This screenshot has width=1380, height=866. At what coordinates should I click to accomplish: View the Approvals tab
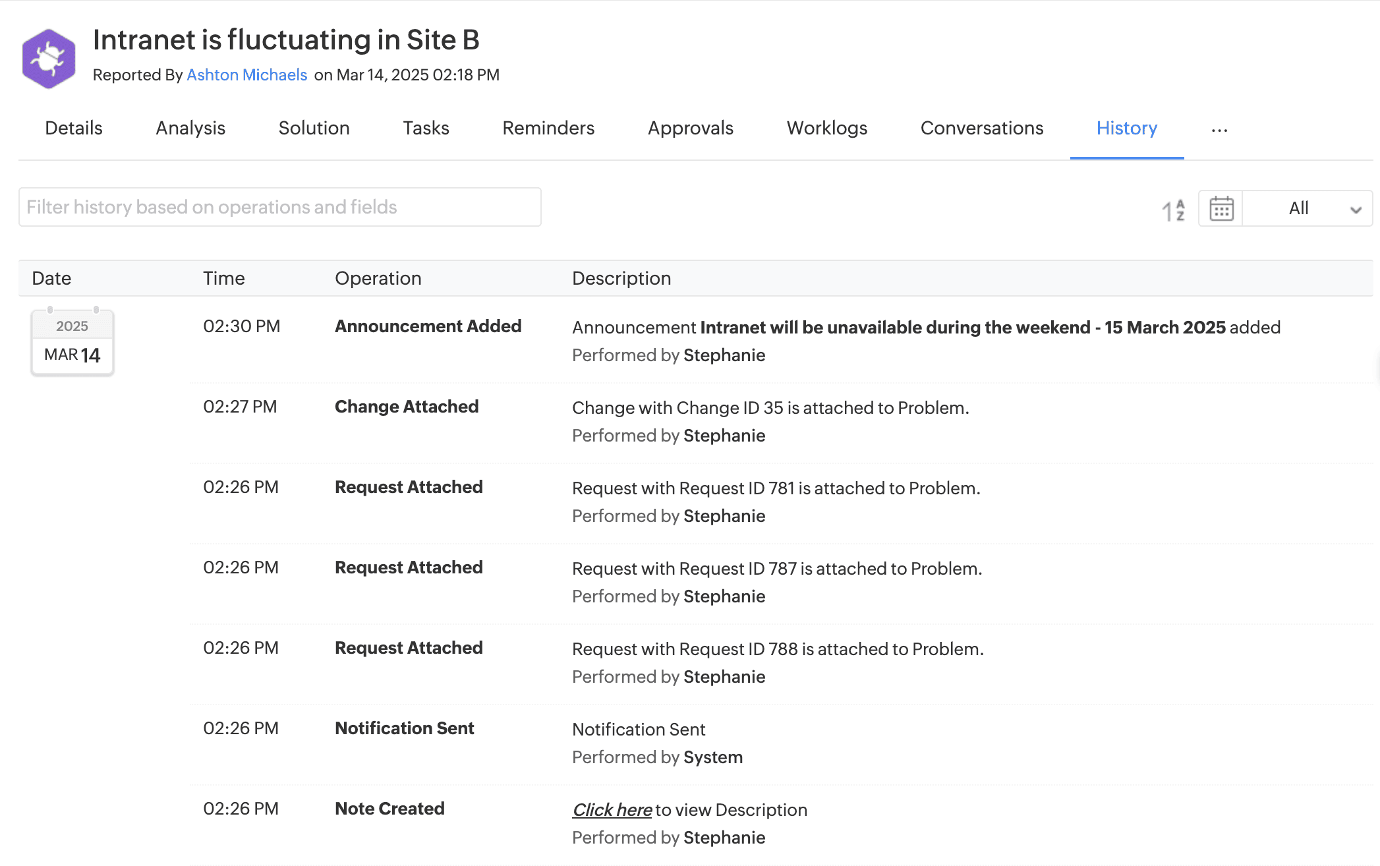tap(690, 128)
